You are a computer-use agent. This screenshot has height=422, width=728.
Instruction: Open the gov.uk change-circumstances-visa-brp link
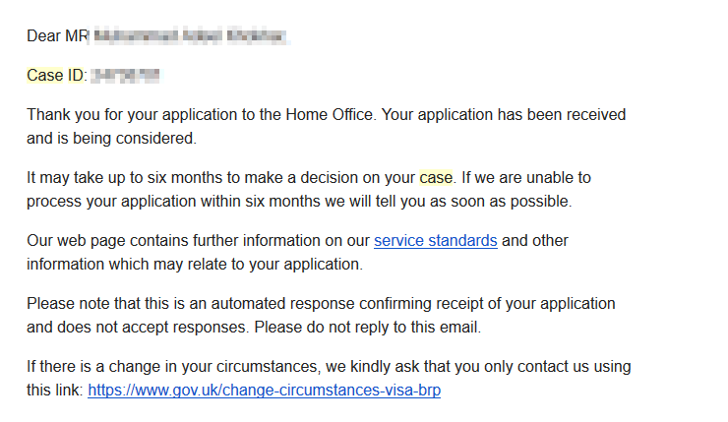(265, 390)
